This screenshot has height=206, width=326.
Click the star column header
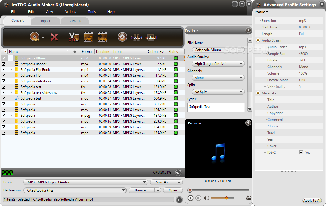click(x=75, y=52)
